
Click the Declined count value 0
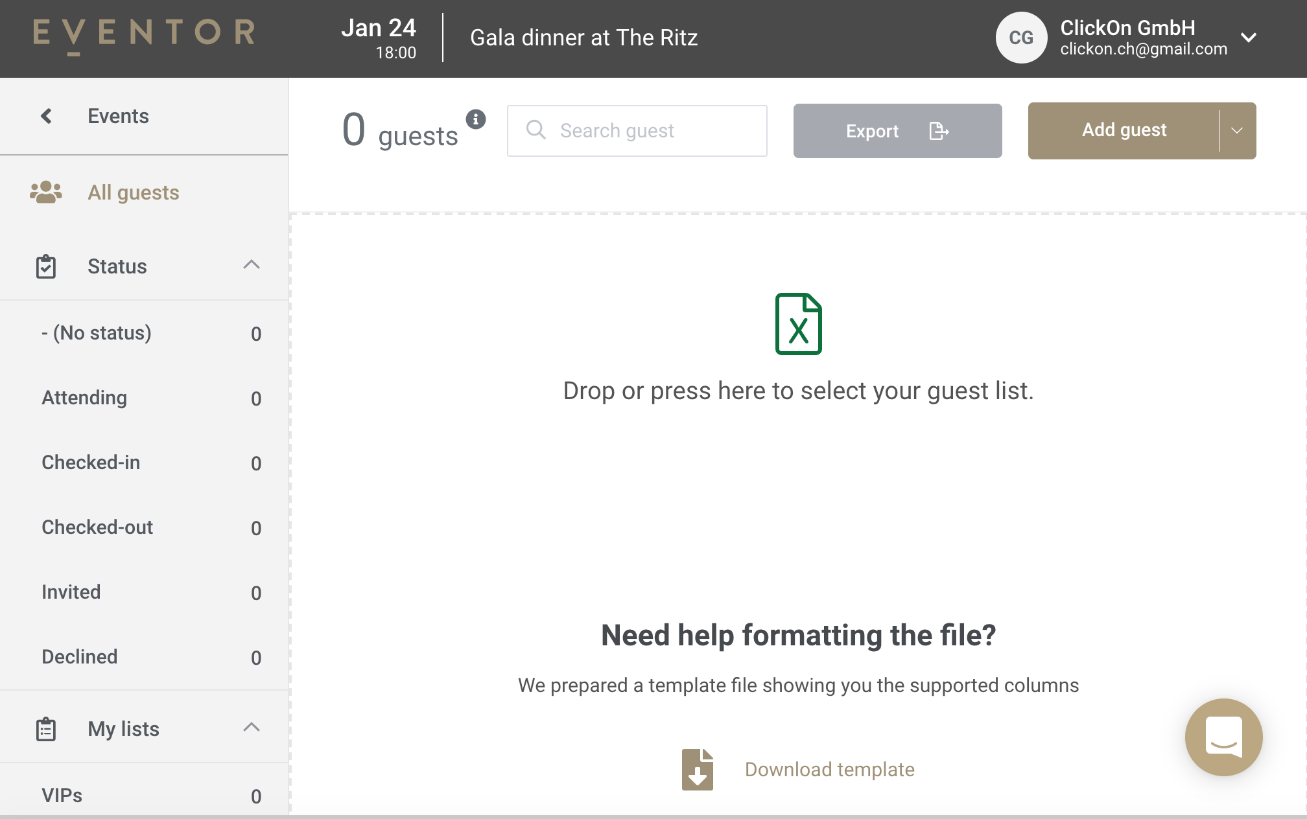click(x=256, y=658)
